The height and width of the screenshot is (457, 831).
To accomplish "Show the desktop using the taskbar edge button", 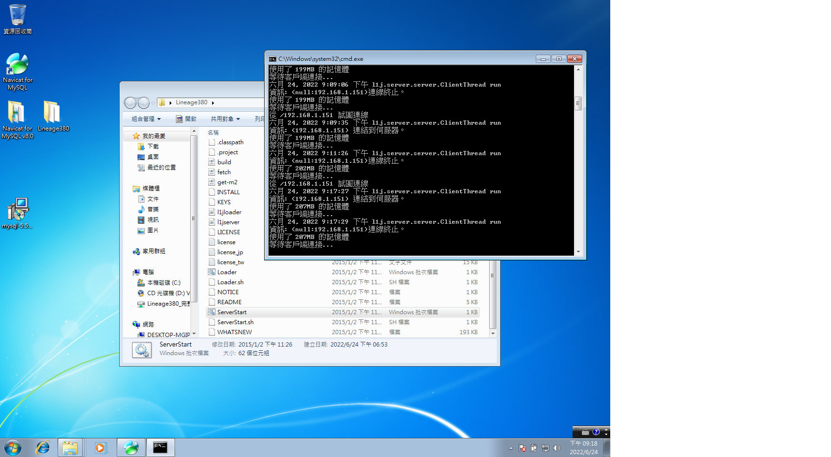I will [606, 447].
